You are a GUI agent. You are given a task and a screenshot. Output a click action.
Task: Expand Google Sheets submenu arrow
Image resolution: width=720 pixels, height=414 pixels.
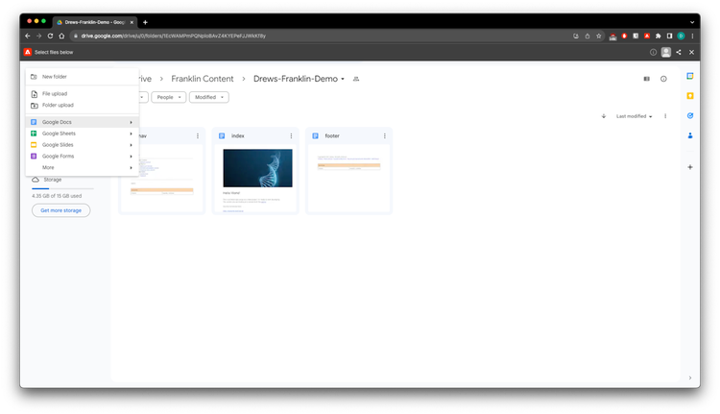point(131,134)
